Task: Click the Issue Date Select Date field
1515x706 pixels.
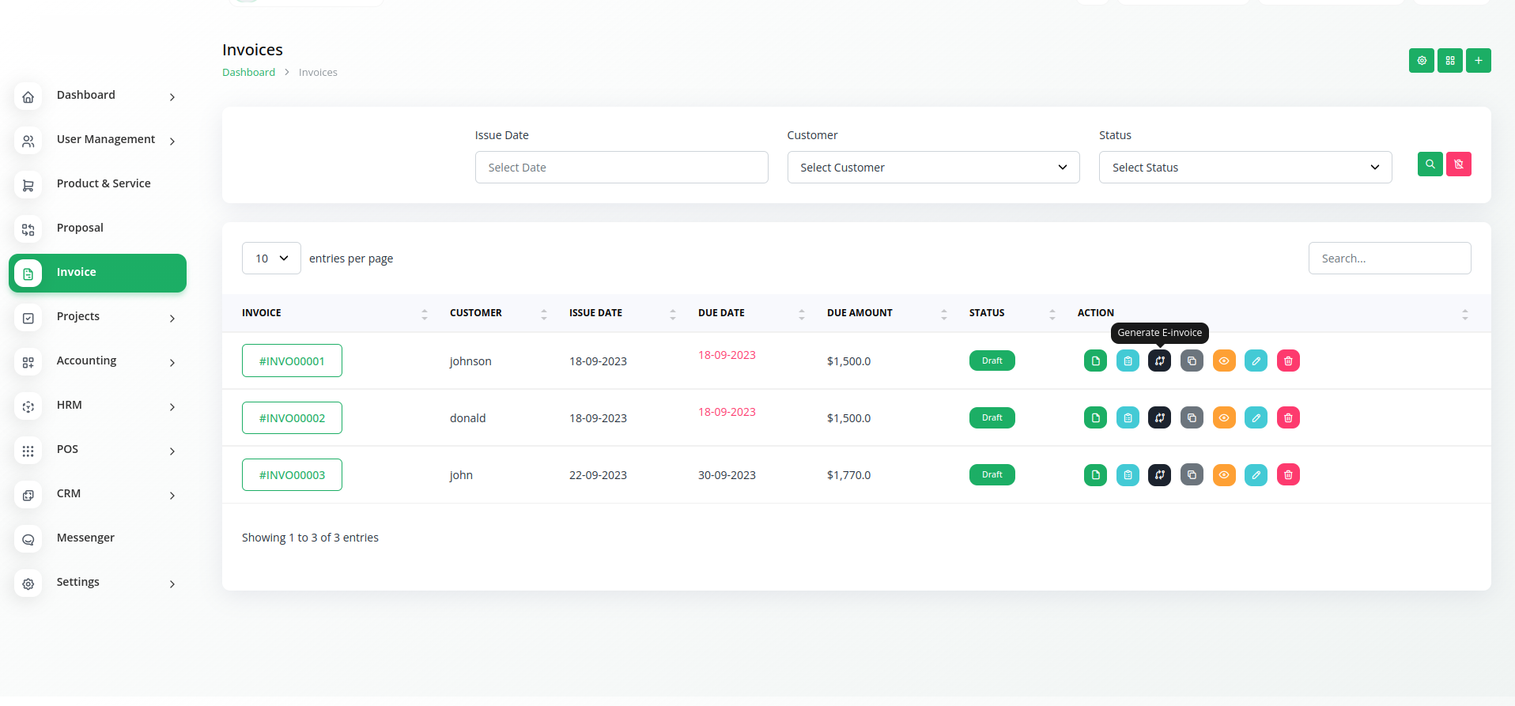Action: (621, 168)
